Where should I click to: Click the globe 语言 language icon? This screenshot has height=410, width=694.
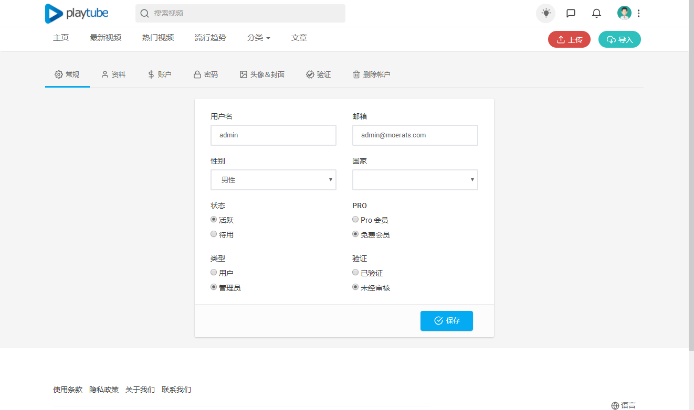[x=615, y=405]
